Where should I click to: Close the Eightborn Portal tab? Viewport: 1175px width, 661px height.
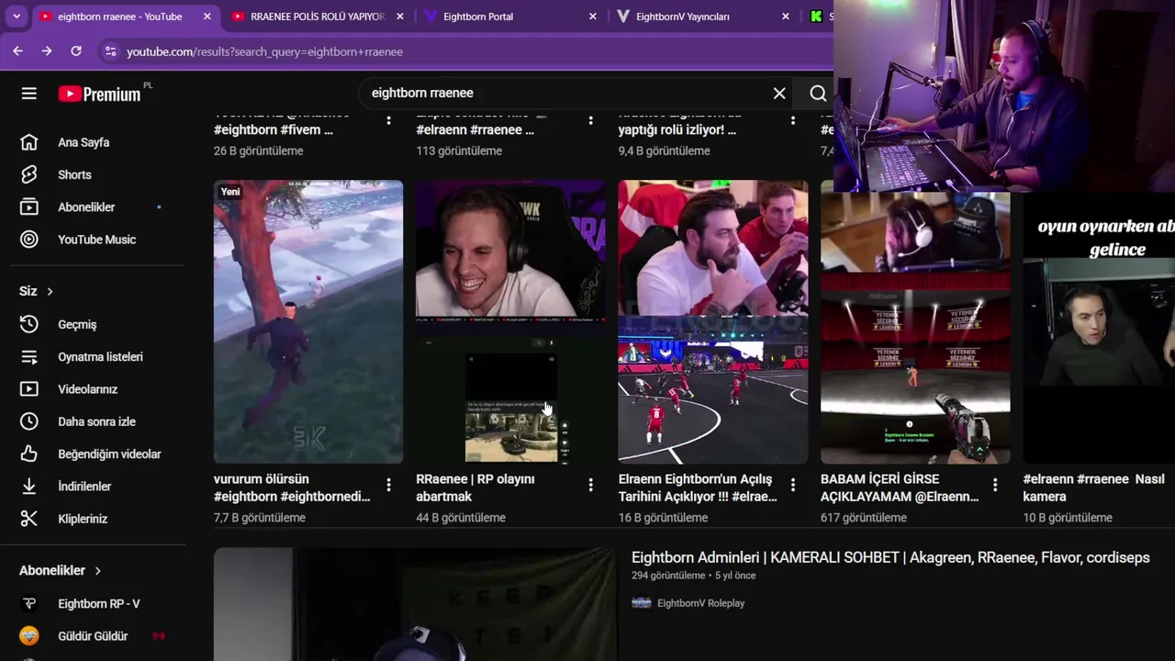point(593,17)
